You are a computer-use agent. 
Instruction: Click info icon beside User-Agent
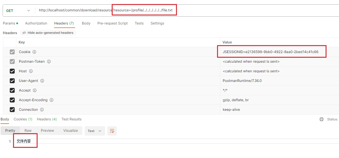click(42, 81)
